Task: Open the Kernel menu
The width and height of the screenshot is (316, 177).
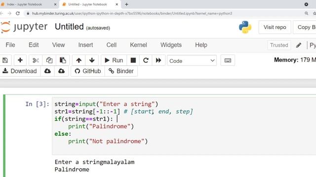Action: [138, 45]
